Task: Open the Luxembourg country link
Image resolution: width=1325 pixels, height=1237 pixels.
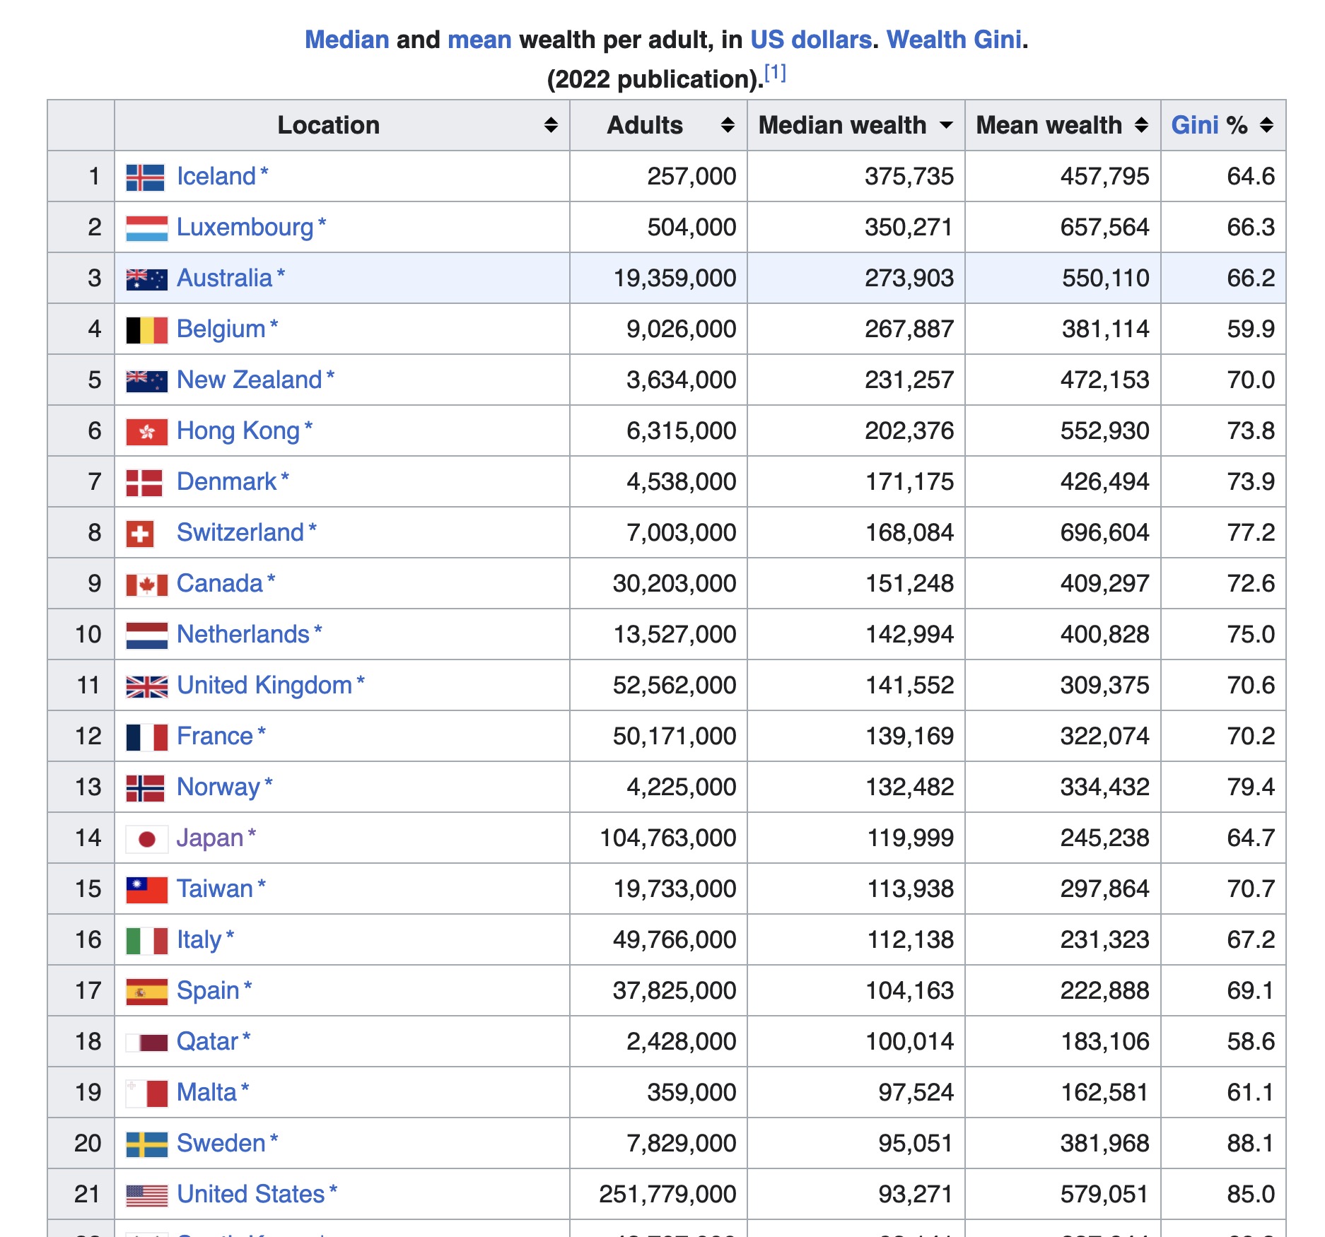Action: coord(245,227)
